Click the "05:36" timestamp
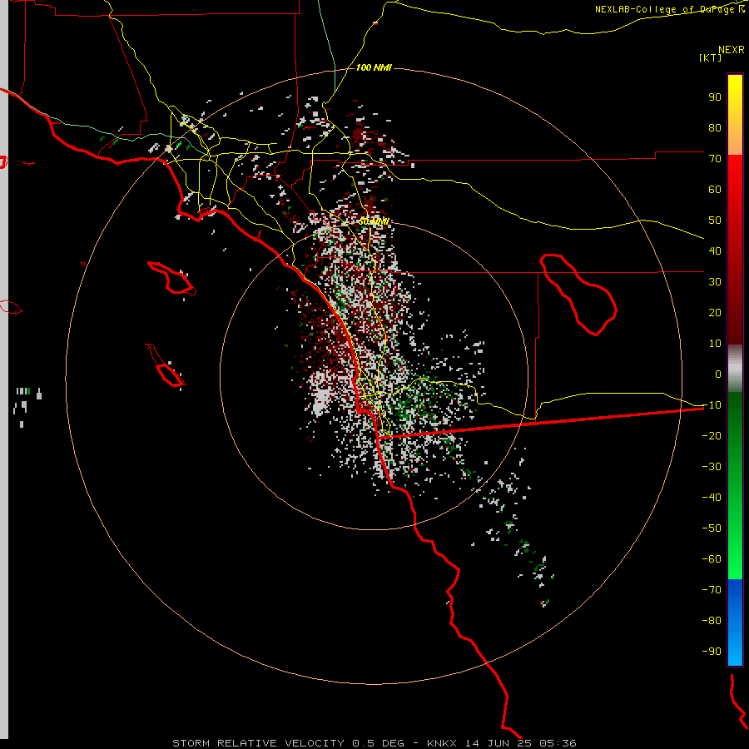This screenshot has height=749, width=749. tap(558, 743)
